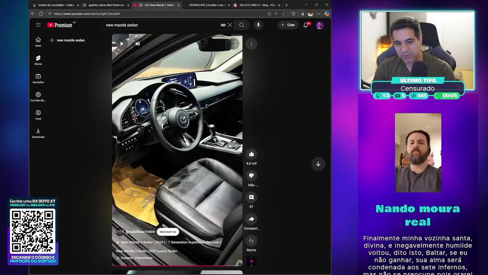The width and height of the screenshot is (488, 275).
Task: Open Shorts in the sidebar
Action: click(38, 60)
